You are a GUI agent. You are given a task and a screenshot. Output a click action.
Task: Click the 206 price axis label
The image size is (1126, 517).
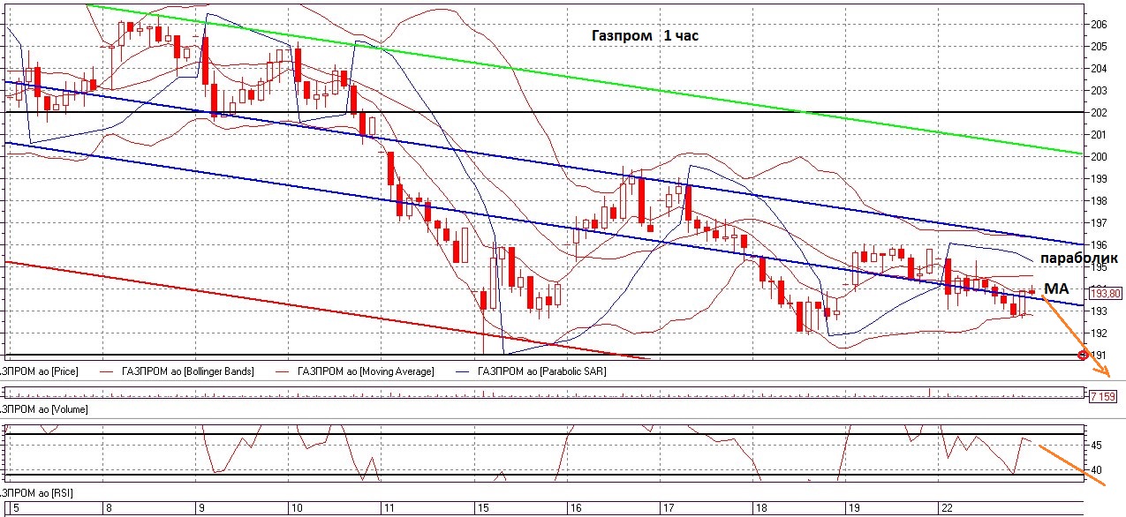[x=1099, y=24]
